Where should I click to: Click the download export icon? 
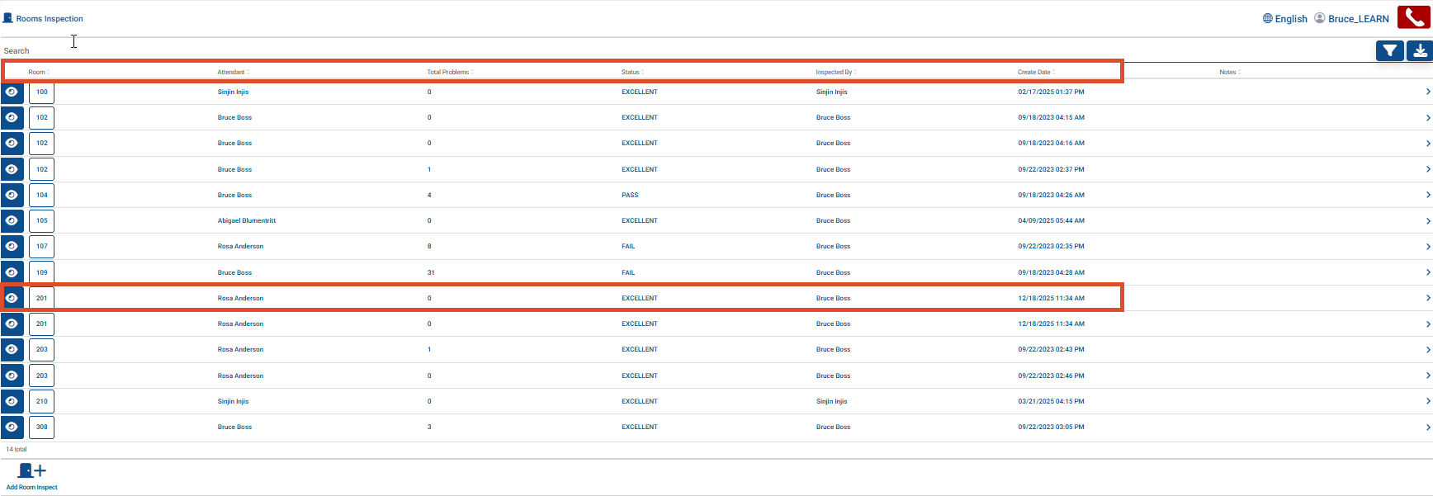tap(1420, 51)
